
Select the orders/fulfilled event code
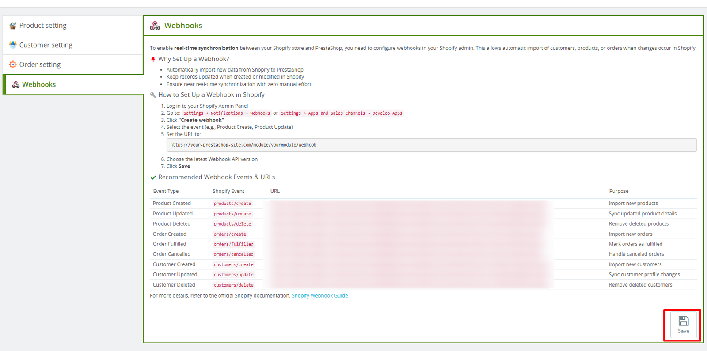tap(234, 244)
